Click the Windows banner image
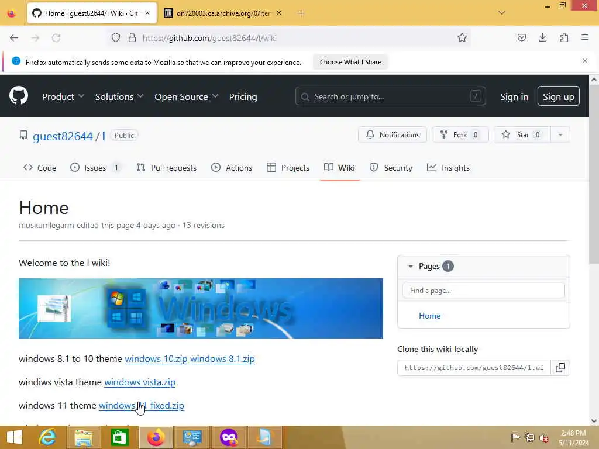This screenshot has height=449, width=599. [201, 309]
